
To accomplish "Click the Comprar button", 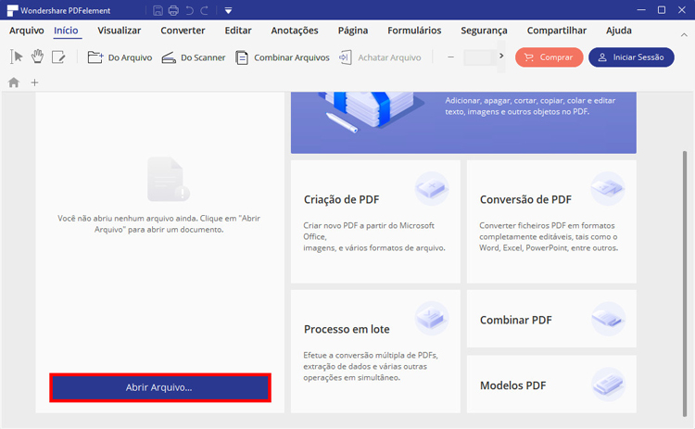I will (549, 57).
